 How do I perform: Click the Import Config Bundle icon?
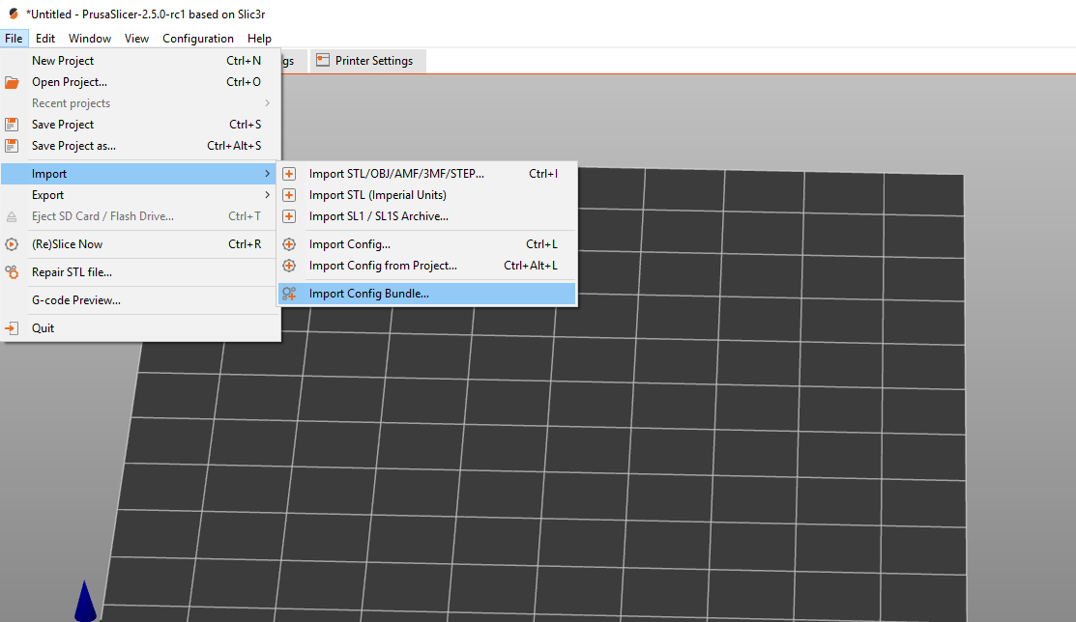tap(289, 294)
